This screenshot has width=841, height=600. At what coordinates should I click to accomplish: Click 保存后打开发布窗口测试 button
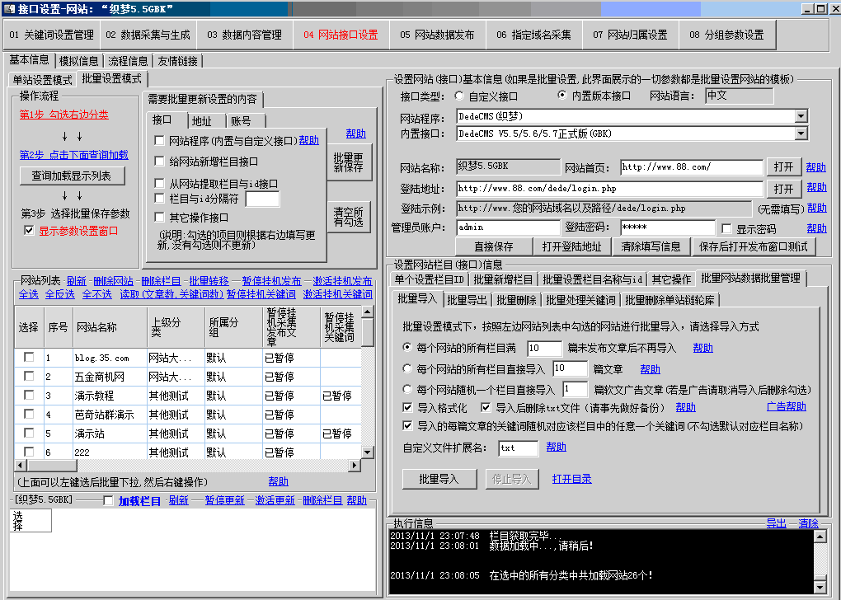[753, 246]
